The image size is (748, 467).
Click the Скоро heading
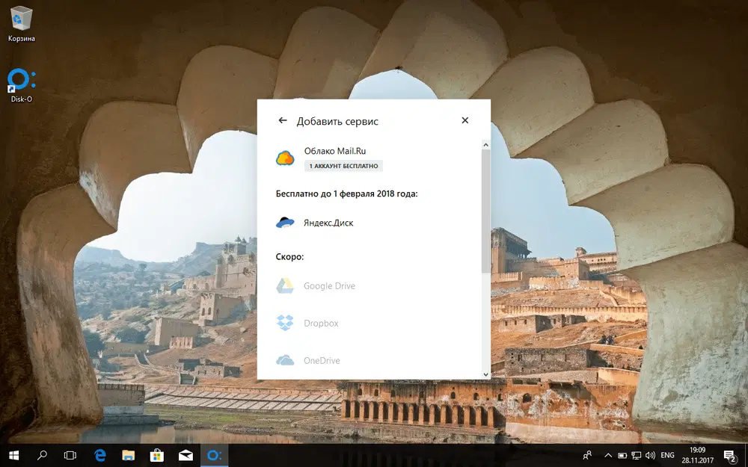pos(289,257)
